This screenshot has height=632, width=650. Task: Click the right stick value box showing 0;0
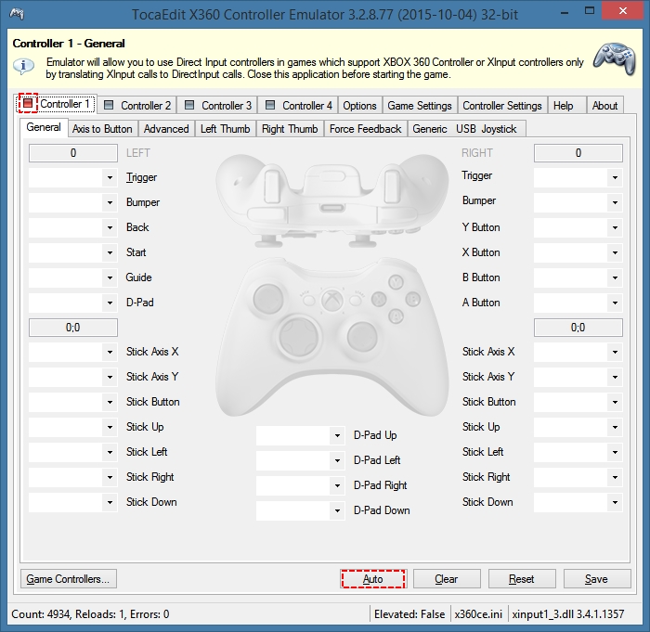click(578, 328)
